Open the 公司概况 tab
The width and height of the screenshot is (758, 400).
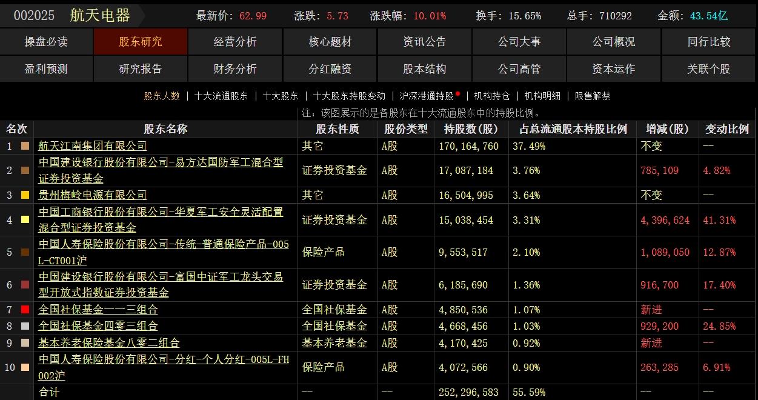[614, 42]
